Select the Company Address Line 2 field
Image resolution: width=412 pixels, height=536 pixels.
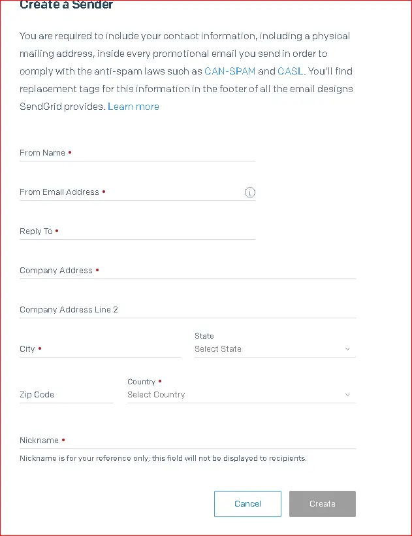coord(187,310)
